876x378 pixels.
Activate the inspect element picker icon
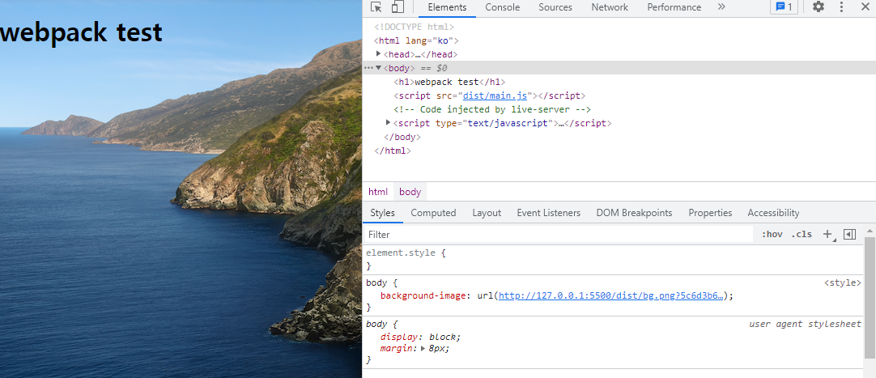pos(376,6)
